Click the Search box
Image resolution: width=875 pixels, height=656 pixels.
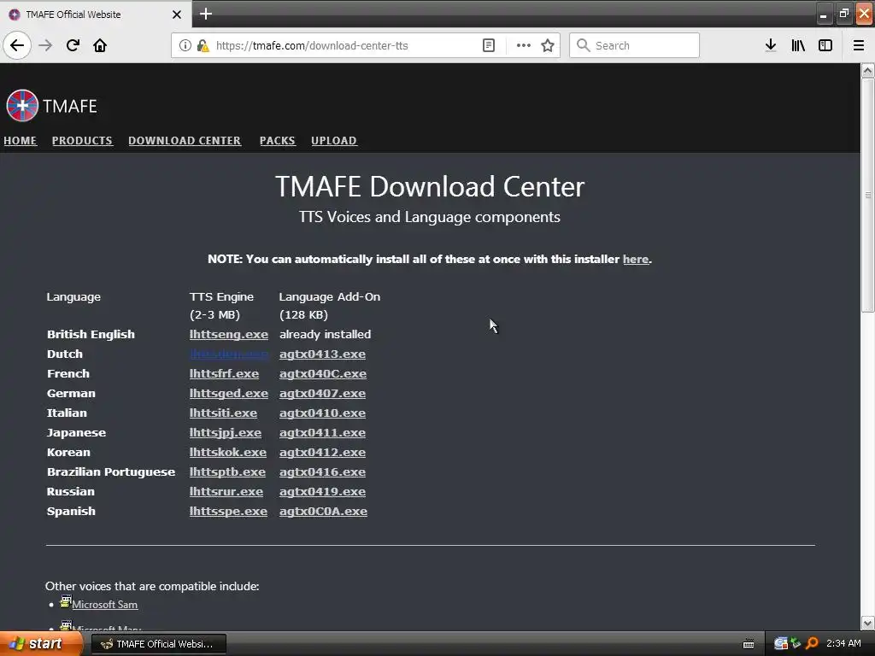pos(634,45)
